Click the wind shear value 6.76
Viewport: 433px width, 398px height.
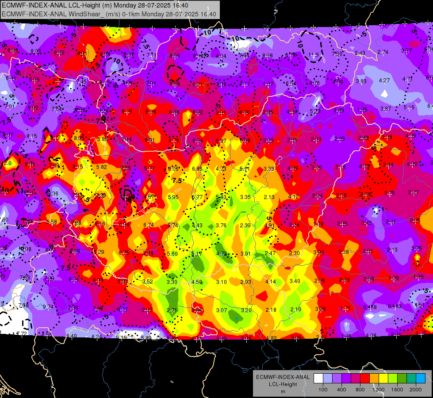174,140
